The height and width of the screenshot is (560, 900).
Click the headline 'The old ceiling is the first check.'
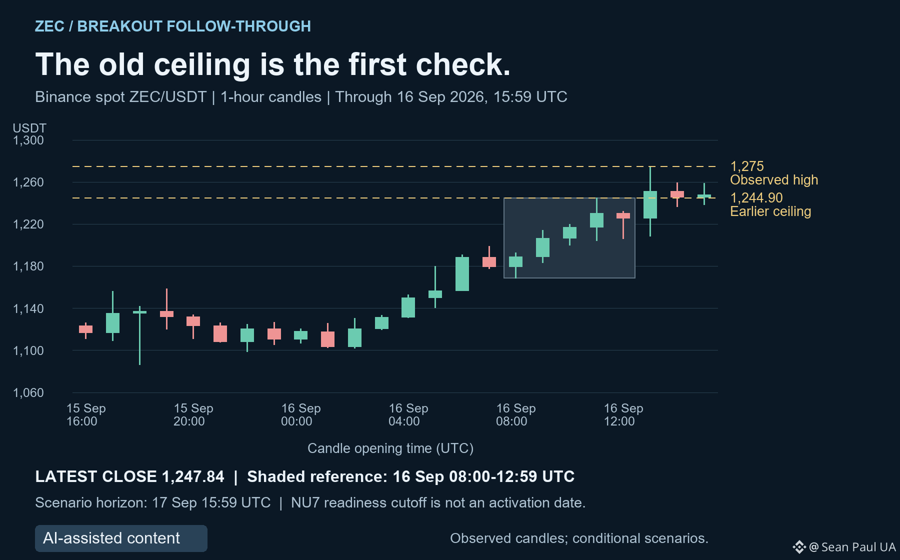coord(273,64)
